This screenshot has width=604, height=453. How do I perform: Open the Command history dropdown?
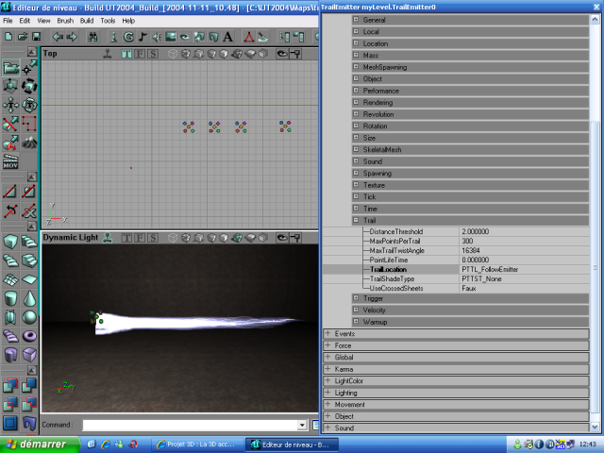(x=302, y=426)
